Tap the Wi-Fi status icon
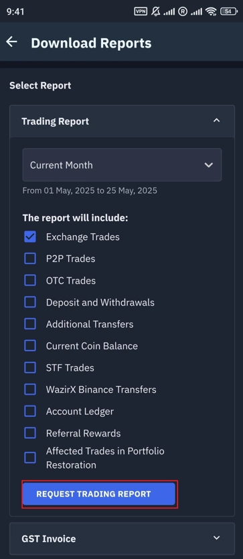Image resolution: width=243 pixels, height=559 pixels. point(211,11)
